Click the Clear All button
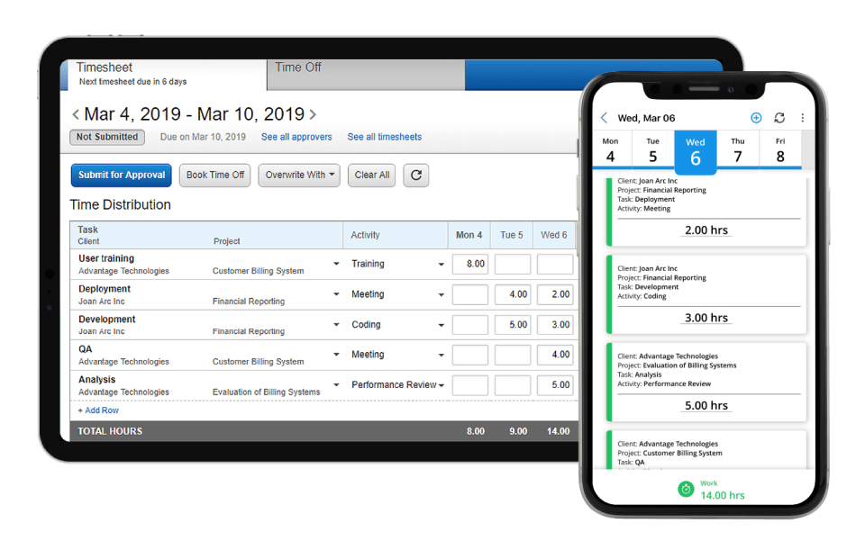The height and width of the screenshot is (550, 865). click(371, 176)
